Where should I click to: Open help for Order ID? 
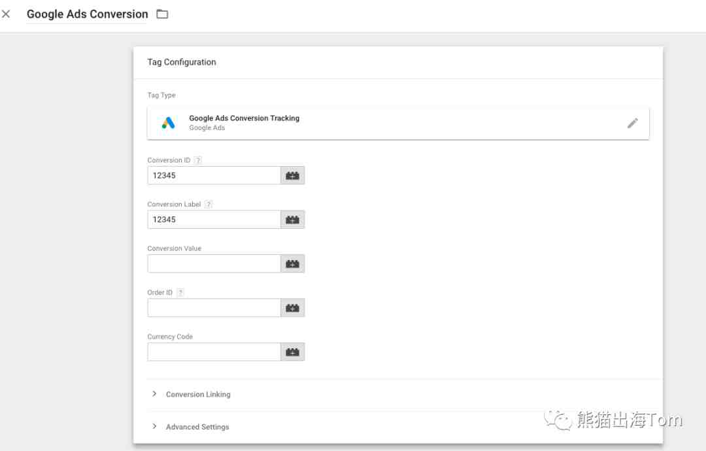point(180,293)
